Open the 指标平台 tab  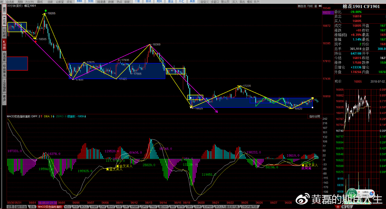coord(21,207)
